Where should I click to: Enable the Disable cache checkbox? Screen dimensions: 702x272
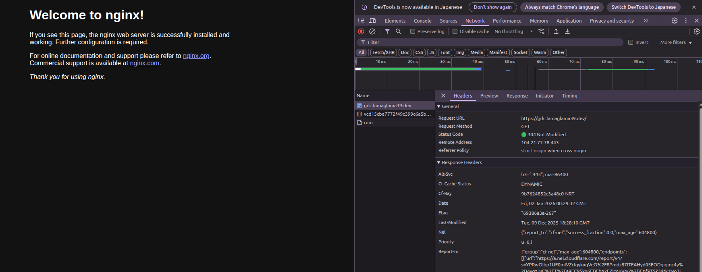click(455, 31)
